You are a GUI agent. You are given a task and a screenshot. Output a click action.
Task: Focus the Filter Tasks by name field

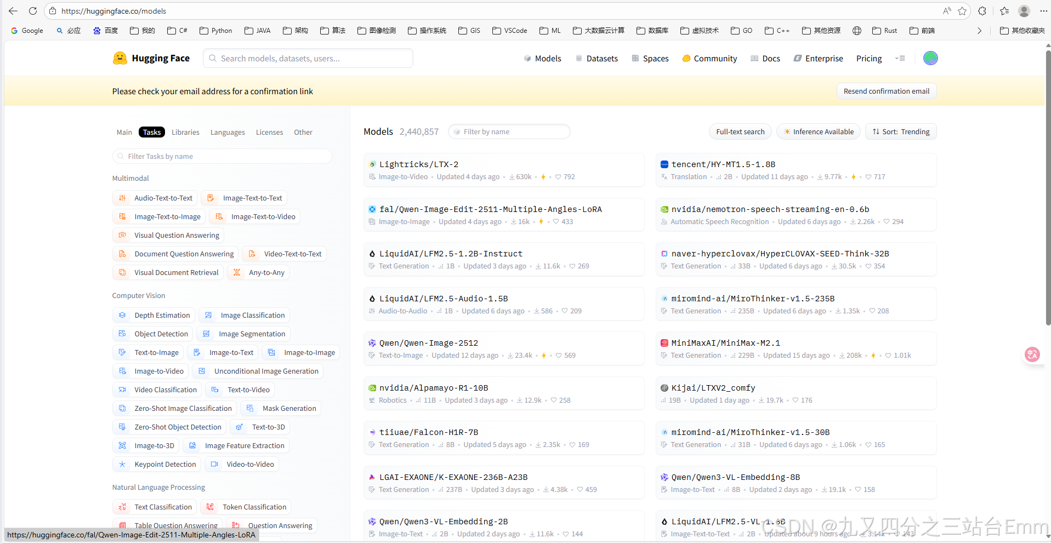coord(222,156)
